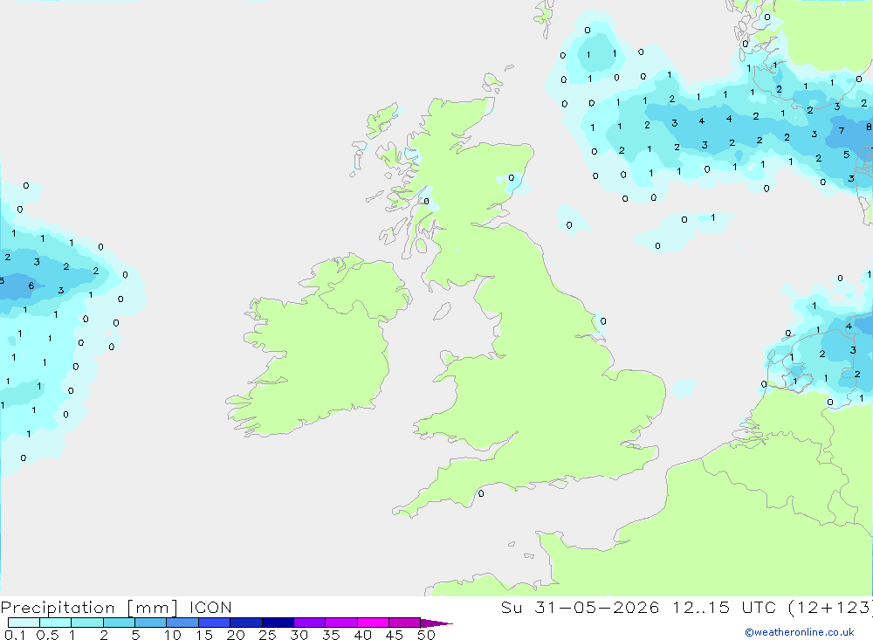Click the lightest 0.1–0.5 mm legend swatch

[24, 623]
